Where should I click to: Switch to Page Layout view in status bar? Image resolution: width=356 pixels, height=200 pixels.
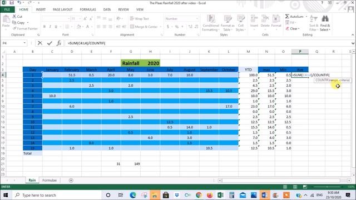pos(295,187)
